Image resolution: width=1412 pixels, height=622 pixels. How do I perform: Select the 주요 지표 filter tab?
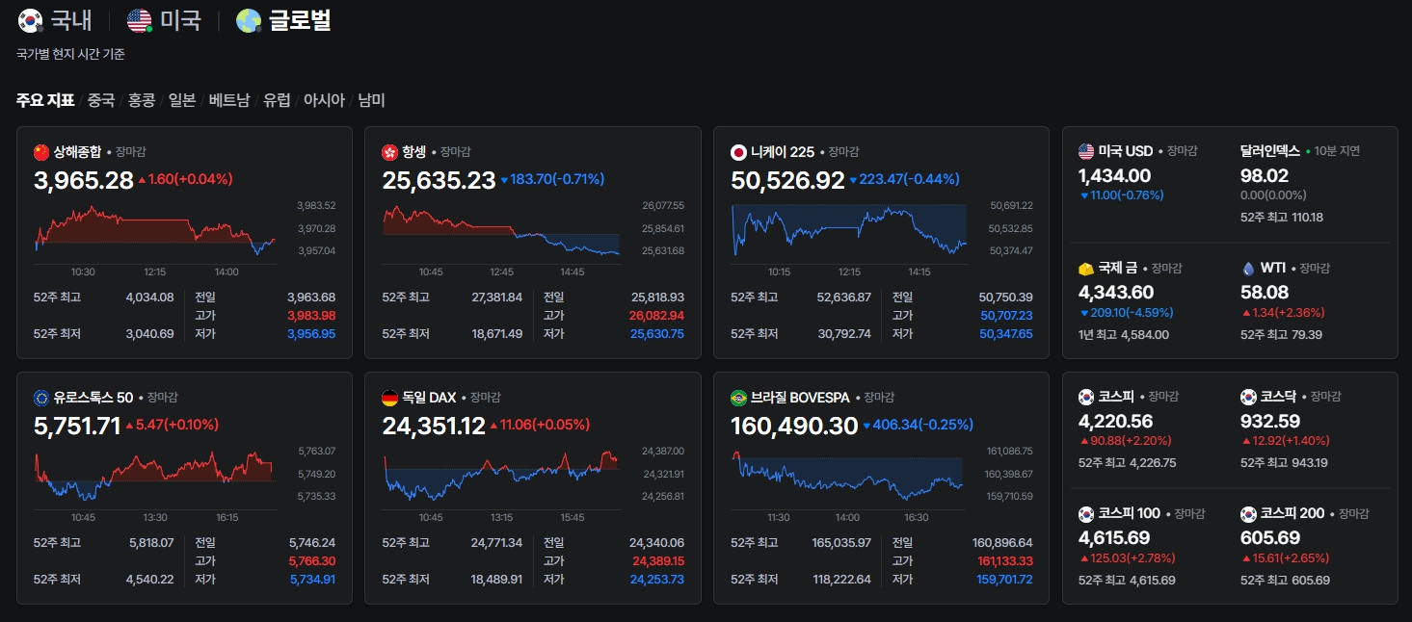pyautogui.click(x=45, y=100)
